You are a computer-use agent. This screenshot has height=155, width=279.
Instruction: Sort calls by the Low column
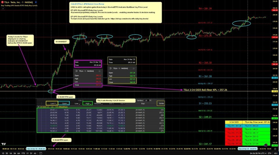(77, 103)
